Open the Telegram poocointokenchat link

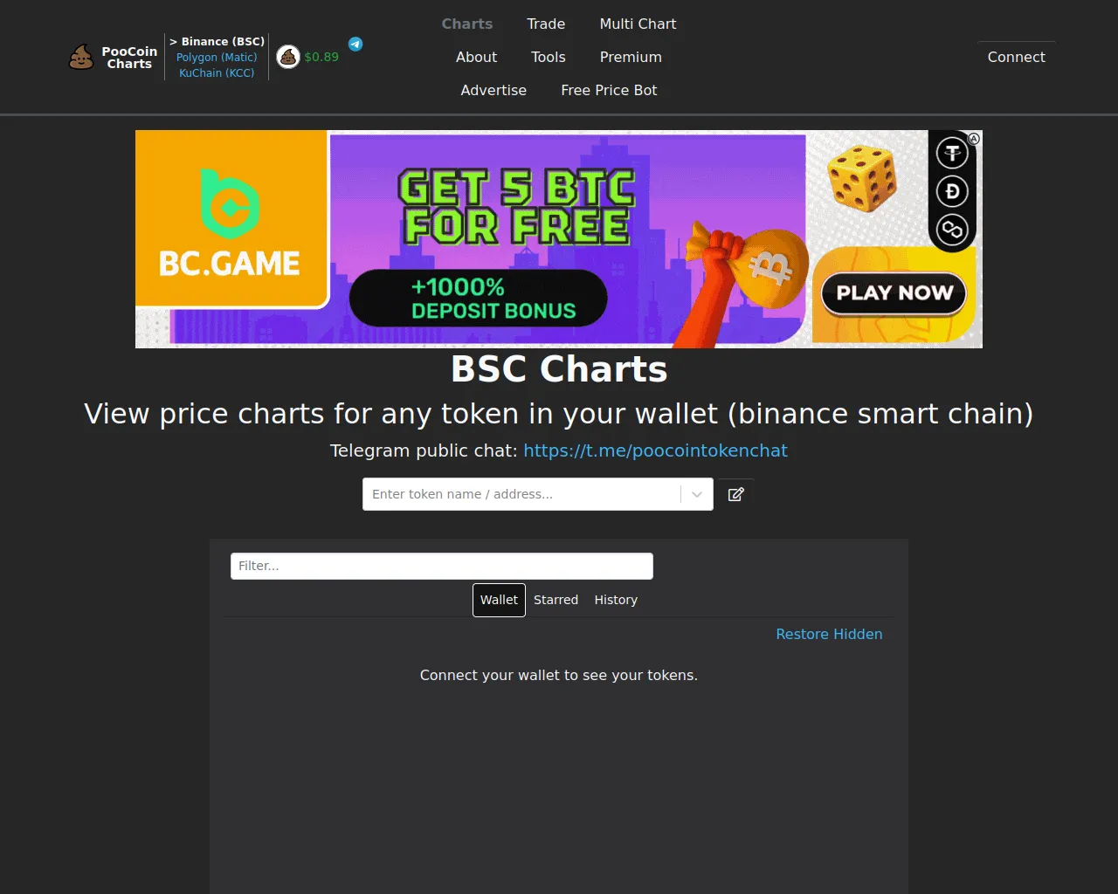(x=655, y=450)
